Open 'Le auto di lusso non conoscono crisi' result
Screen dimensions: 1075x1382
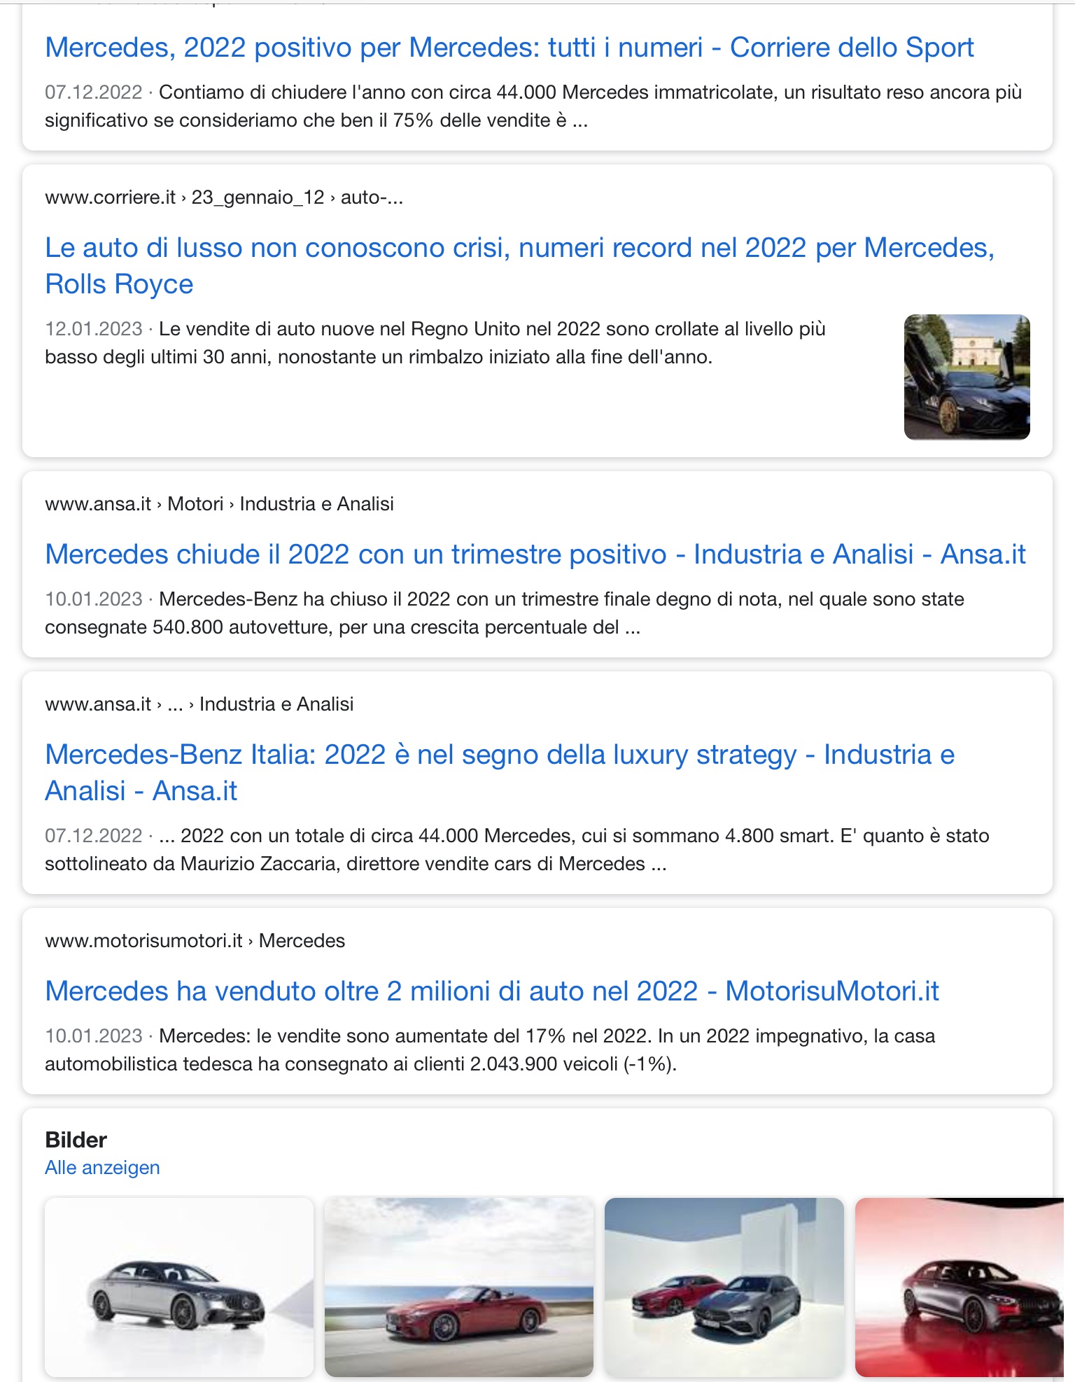point(519,266)
